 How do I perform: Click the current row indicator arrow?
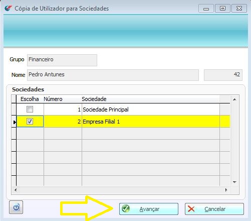click(15, 122)
